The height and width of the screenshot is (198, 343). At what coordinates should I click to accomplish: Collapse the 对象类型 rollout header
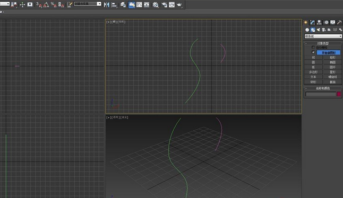[323, 43]
